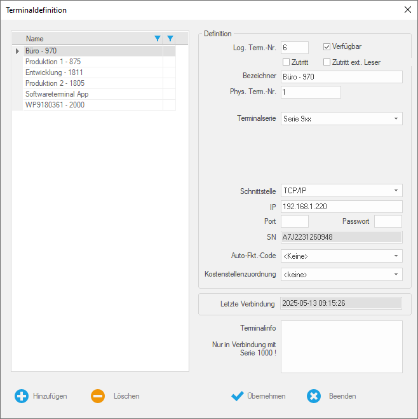
Task: Click the row indicator arrow beside Büro - 970
Action: click(17, 51)
